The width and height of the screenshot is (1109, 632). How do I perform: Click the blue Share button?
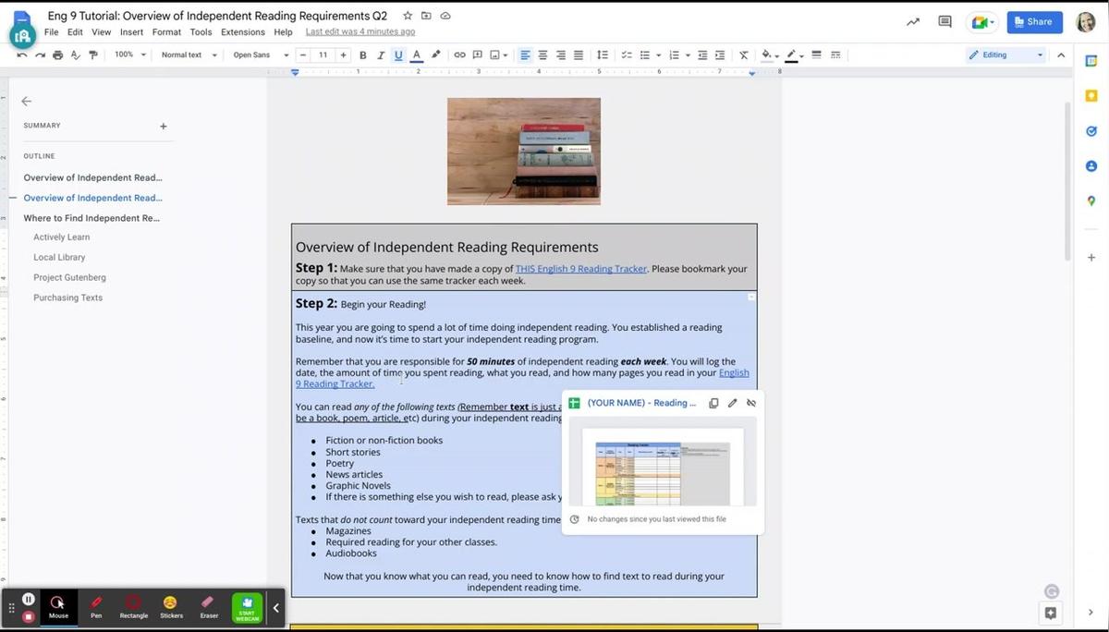[x=1034, y=22]
